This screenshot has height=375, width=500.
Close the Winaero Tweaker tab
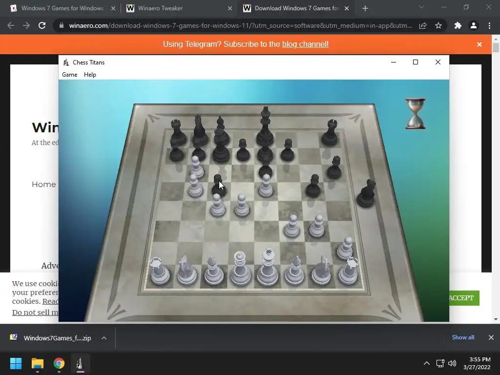click(230, 9)
